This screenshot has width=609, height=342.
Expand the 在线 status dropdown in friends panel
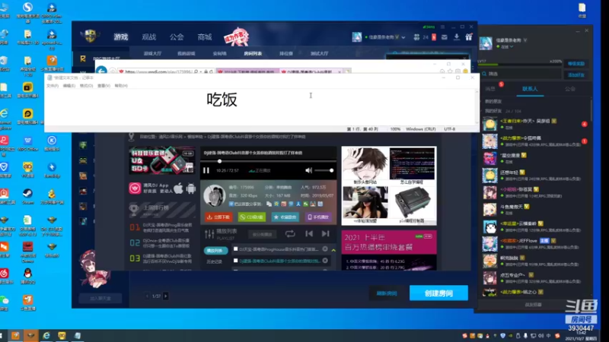(x=512, y=47)
